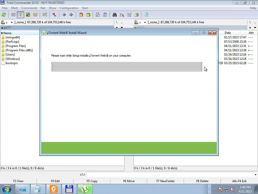The width and height of the screenshot is (258, 194).
Task: Select the bootsqm file
Action: coord(12,63)
